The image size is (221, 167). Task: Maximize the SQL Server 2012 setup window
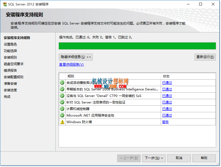tap(201, 4)
